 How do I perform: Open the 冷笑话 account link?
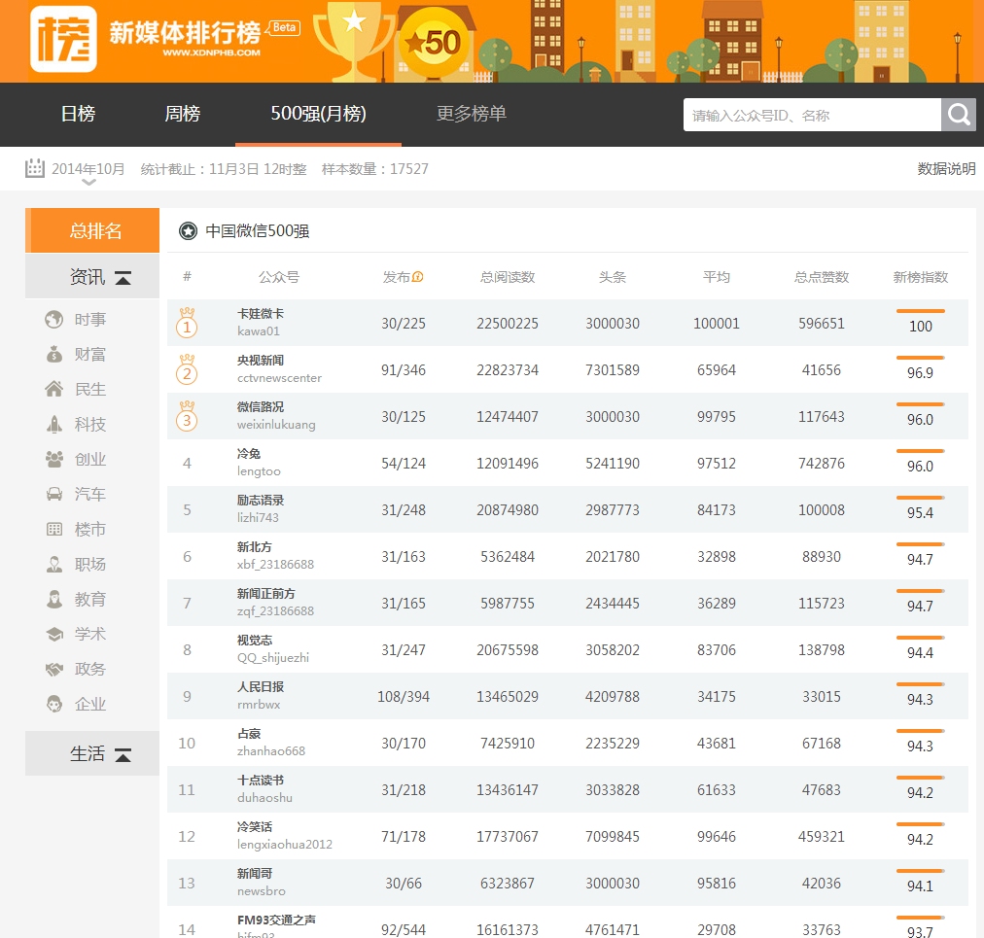click(254, 827)
